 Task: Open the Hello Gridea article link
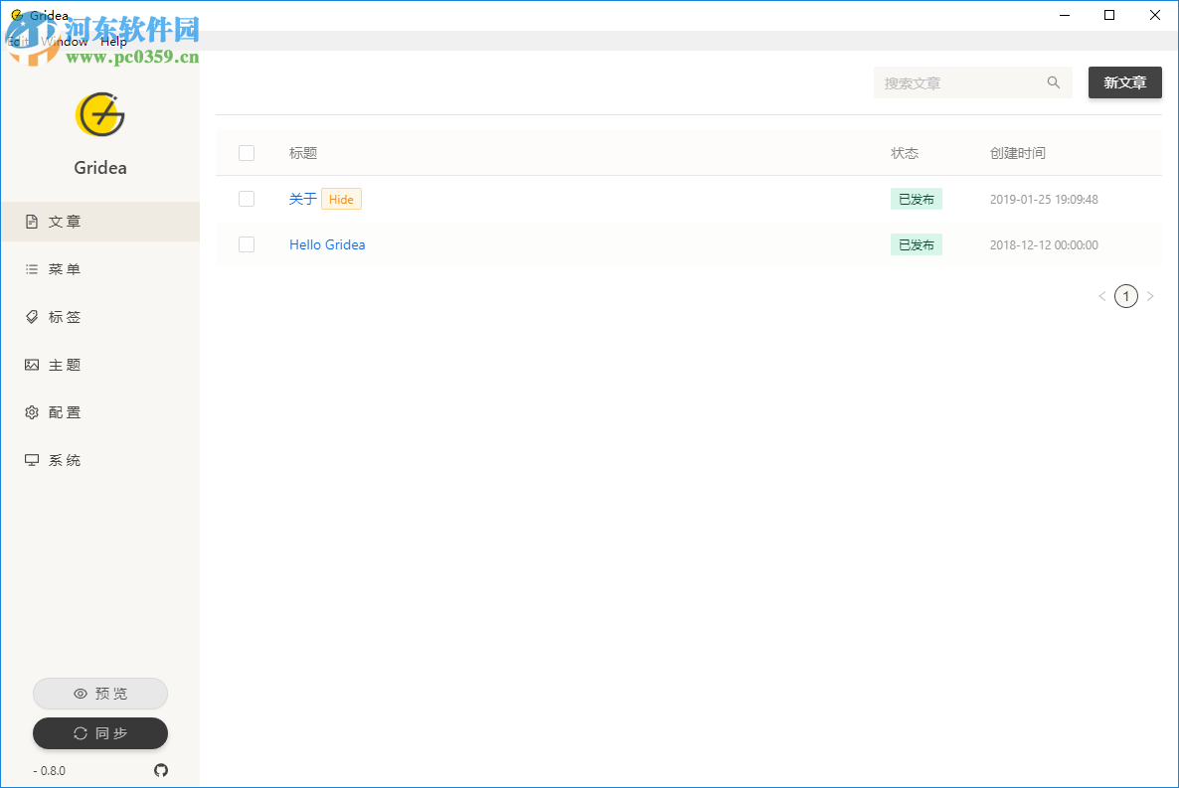(x=327, y=244)
